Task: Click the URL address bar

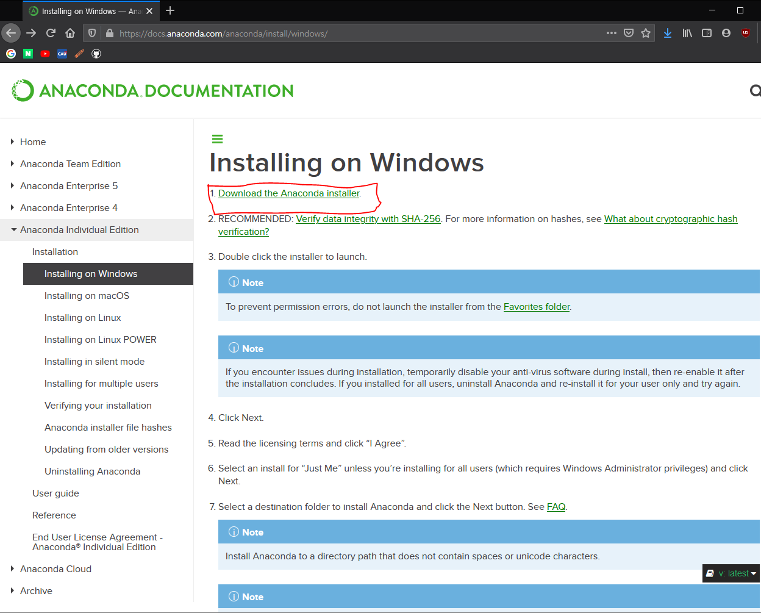Action: (360, 33)
